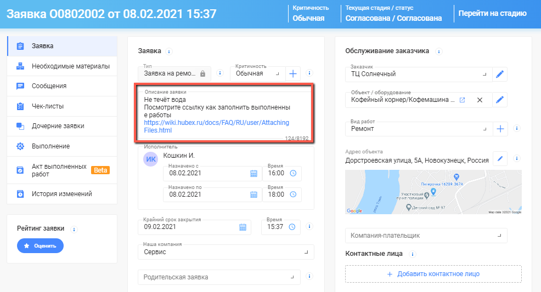The height and width of the screenshot is (292, 541).
Task: Open Критичность Обычная dropdown
Action: click(x=257, y=74)
